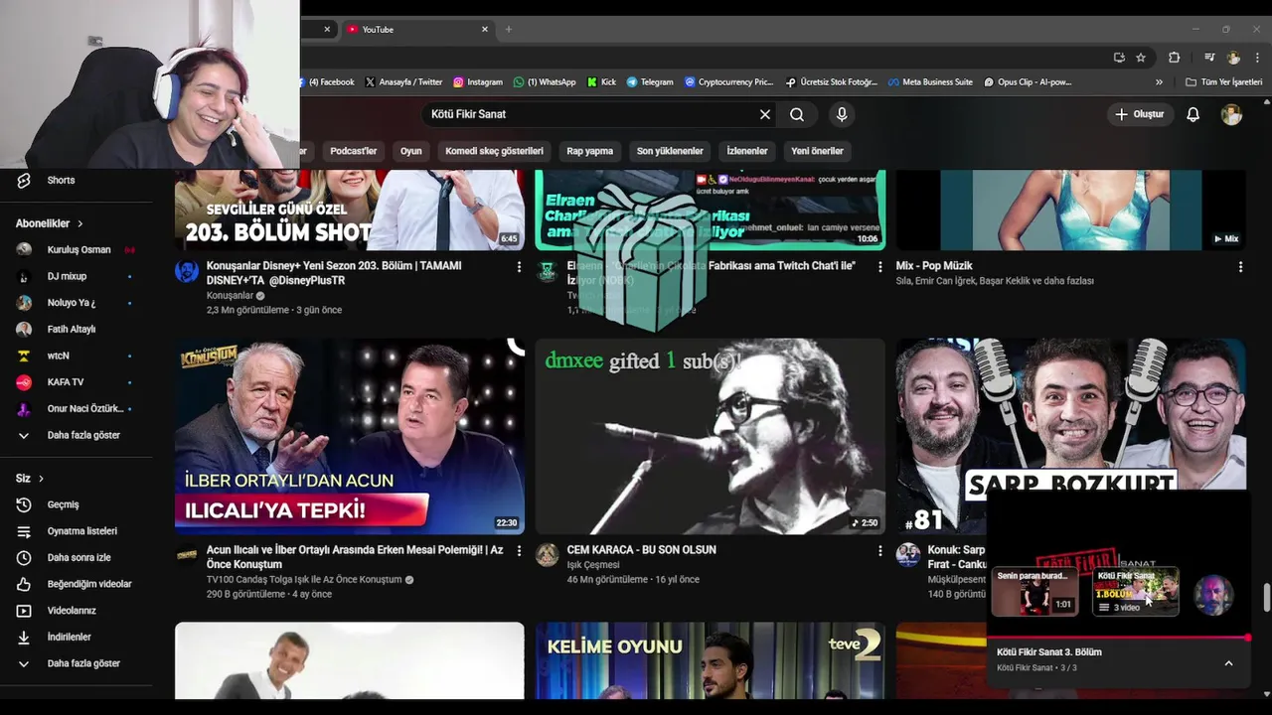
Task: Select the İzlenenler filter chip
Action: tap(747, 151)
